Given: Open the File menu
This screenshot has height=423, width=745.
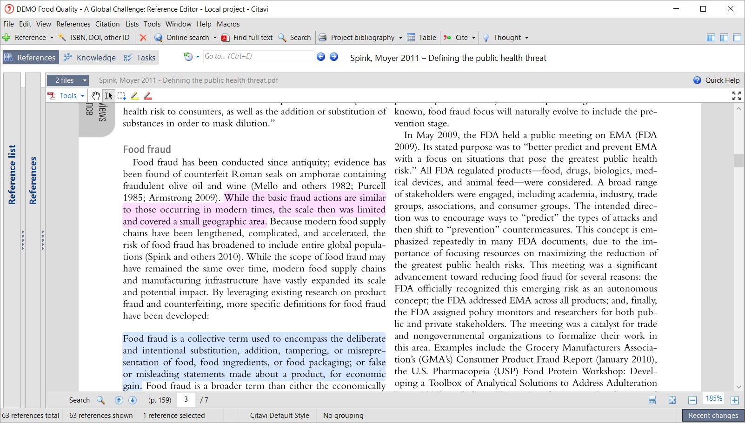Looking at the screenshot, I should (x=8, y=24).
